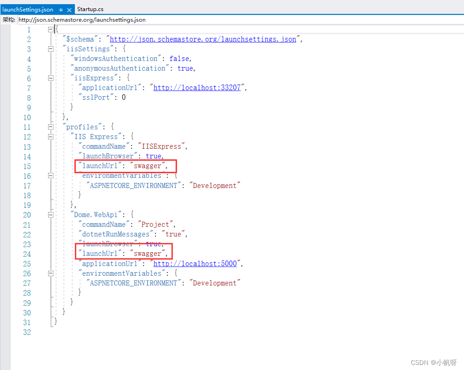Select the launchSettings.json tab

click(x=28, y=8)
